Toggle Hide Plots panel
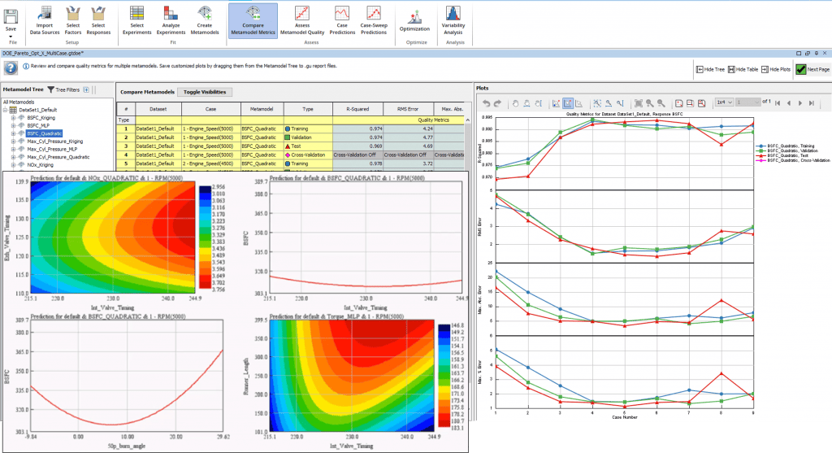 (x=776, y=70)
